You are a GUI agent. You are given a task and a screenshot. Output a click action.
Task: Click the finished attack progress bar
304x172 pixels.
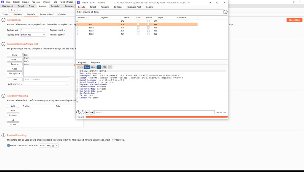click(x=156, y=117)
